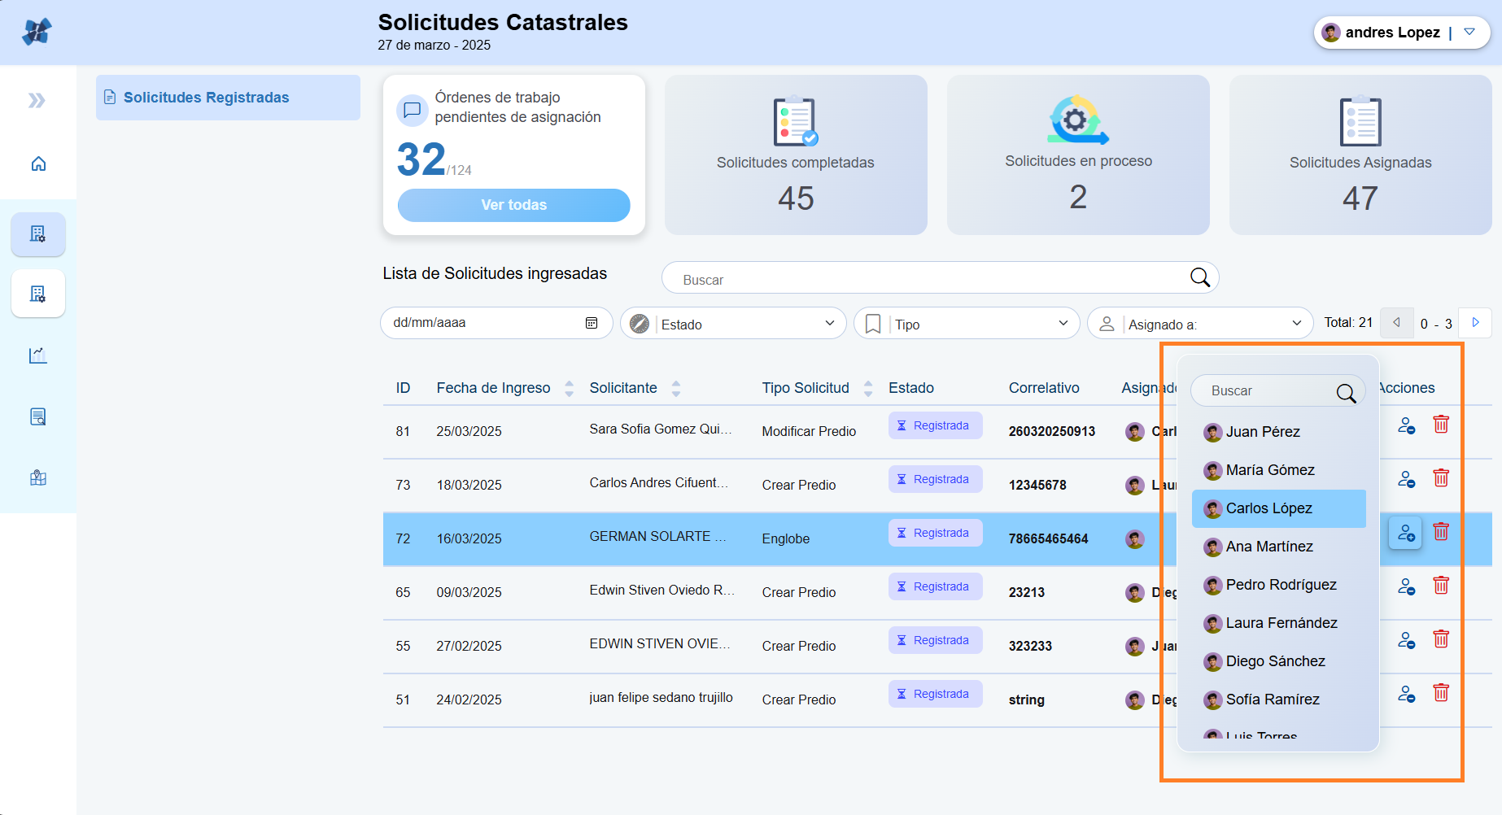Click assign user icon for request 72
Image resolution: width=1502 pixels, height=815 pixels.
click(x=1405, y=534)
